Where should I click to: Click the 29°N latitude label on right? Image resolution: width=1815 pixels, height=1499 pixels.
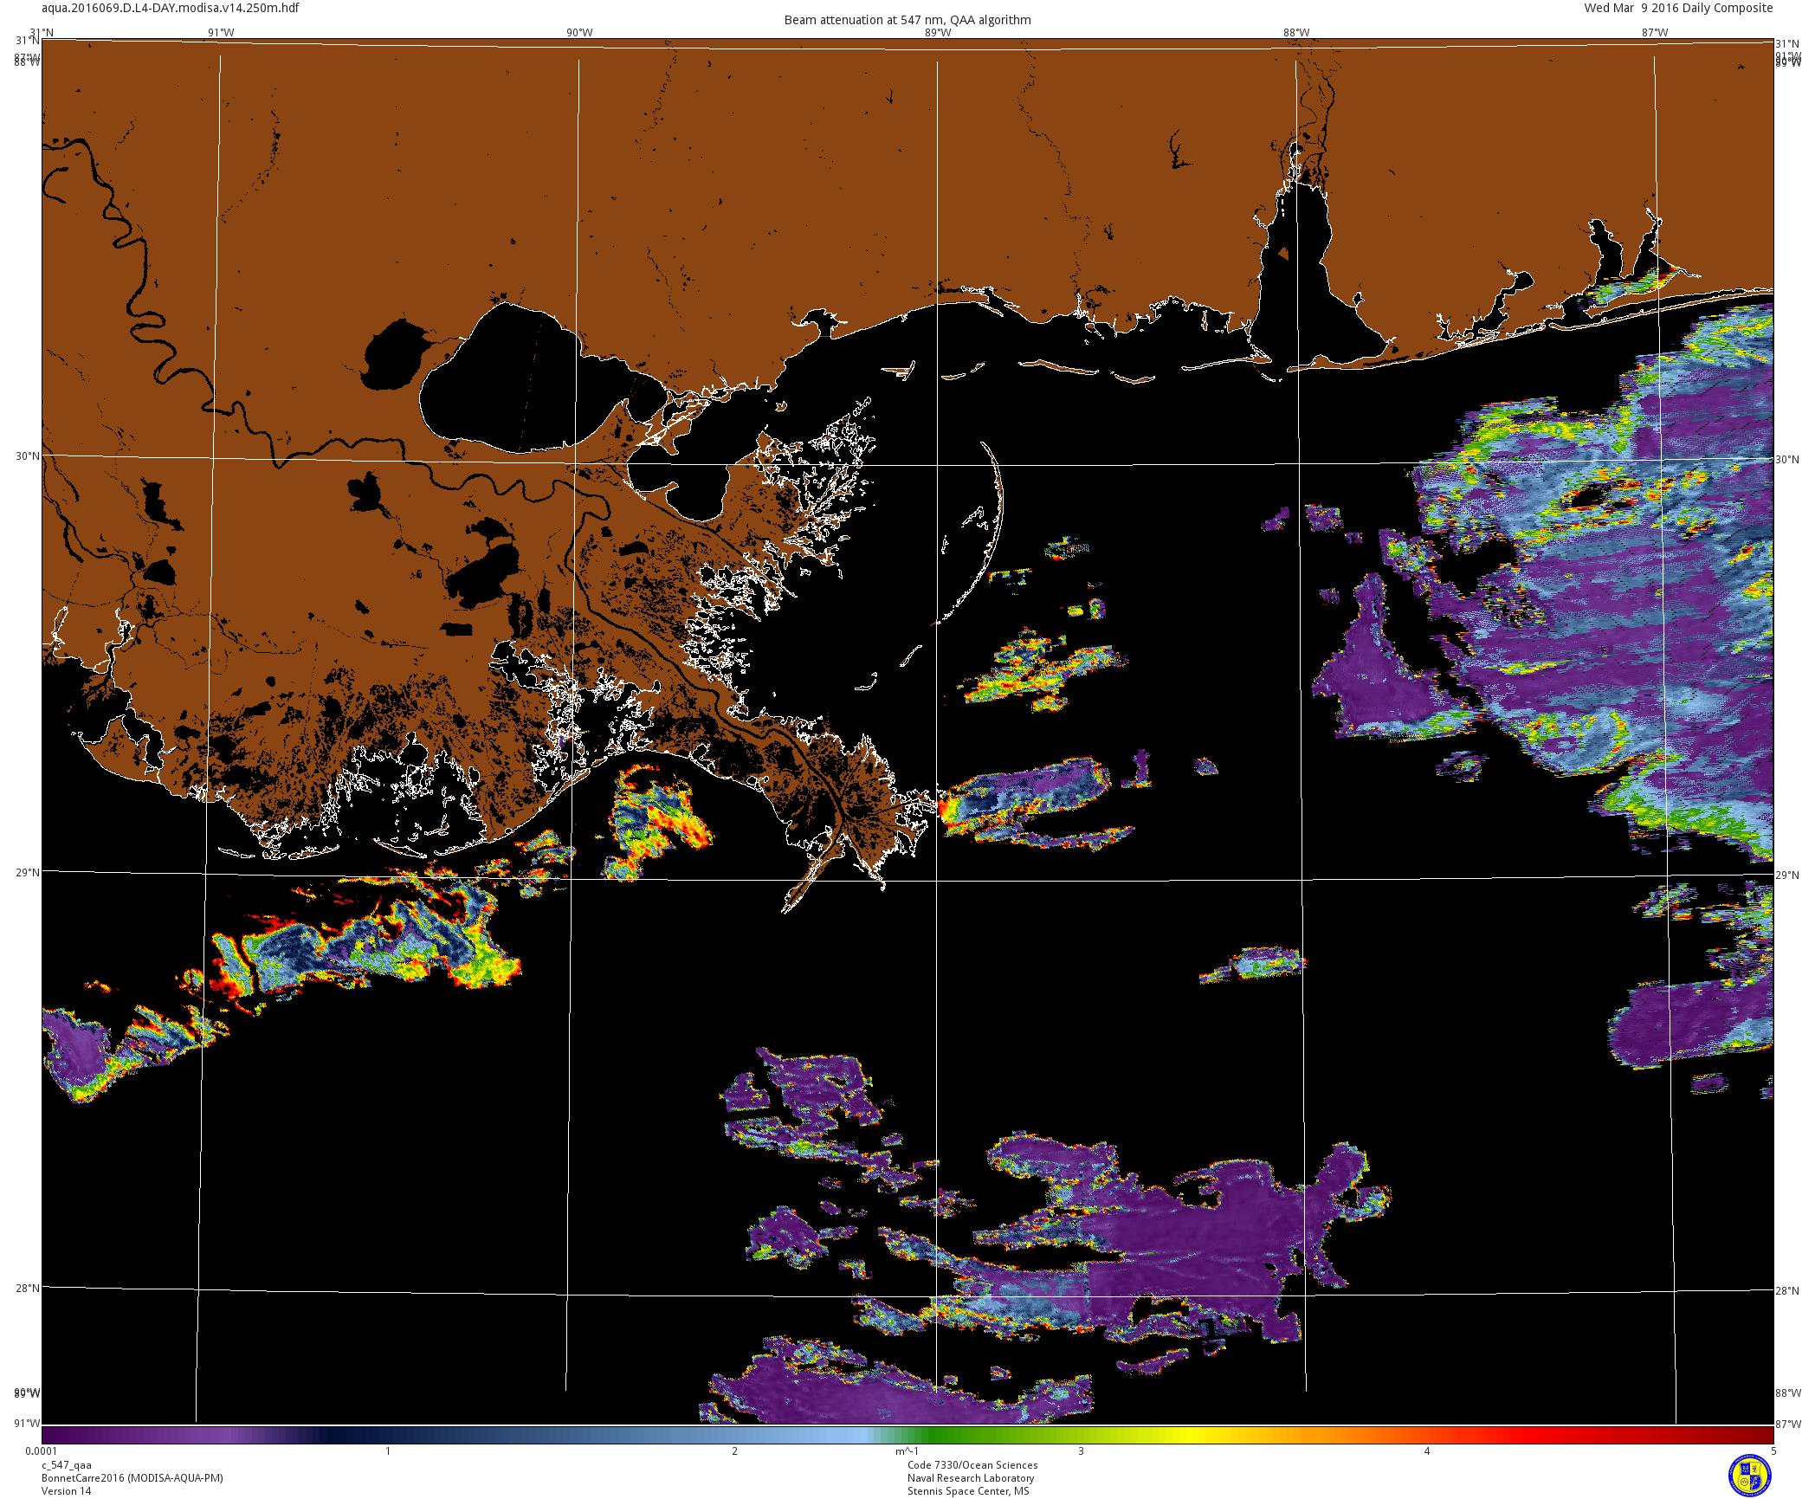(x=1787, y=875)
